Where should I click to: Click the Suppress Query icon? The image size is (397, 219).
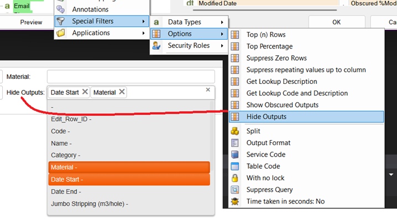tap(234, 190)
